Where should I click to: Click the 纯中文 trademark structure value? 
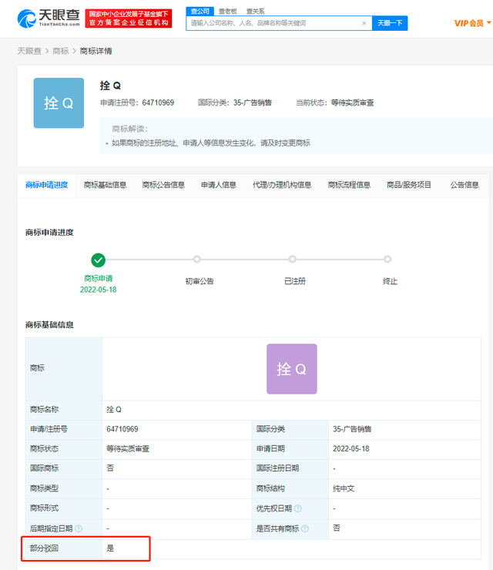point(344,488)
